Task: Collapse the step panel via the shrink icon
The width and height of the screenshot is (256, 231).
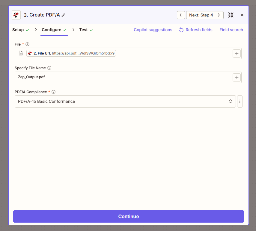Action: coord(231,15)
